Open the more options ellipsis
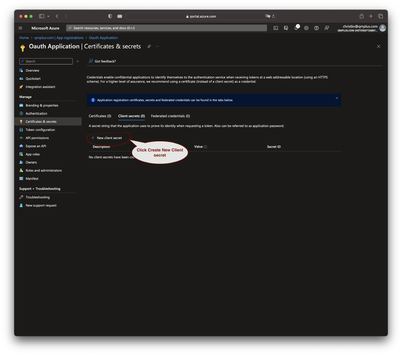The image size is (402, 355). [x=157, y=46]
